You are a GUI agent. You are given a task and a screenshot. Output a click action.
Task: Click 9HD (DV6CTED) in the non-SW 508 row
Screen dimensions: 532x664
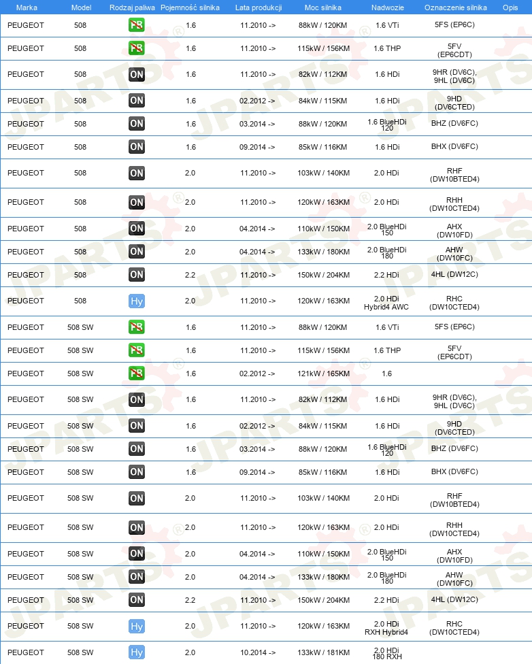tap(454, 103)
